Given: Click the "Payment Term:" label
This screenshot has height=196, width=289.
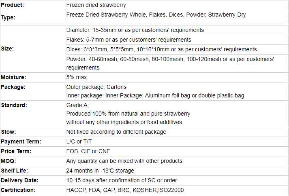Looking at the screenshot, I should [21, 141].
